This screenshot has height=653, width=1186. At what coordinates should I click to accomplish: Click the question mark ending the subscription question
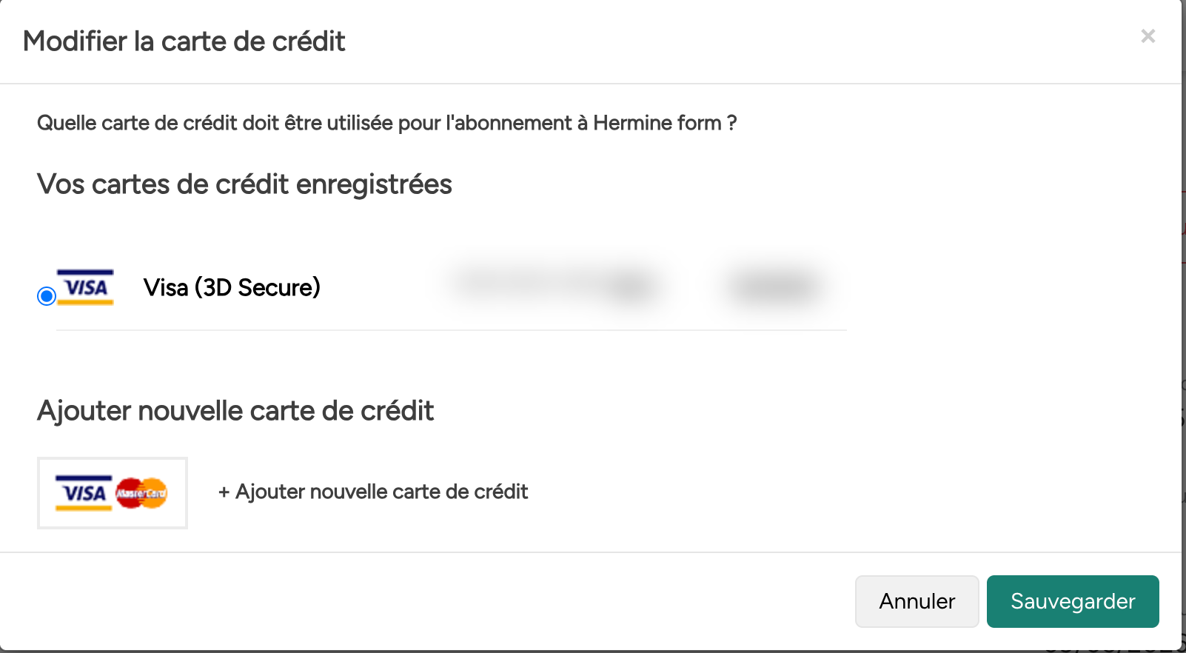(731, 123)
